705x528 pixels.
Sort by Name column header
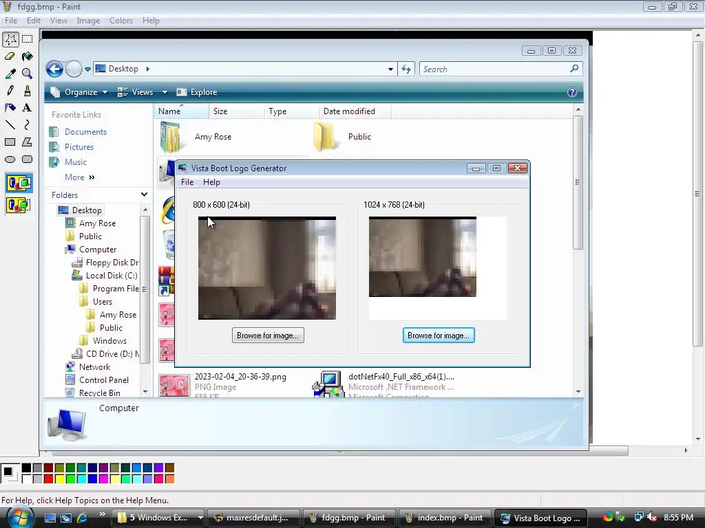click(182, 111)
